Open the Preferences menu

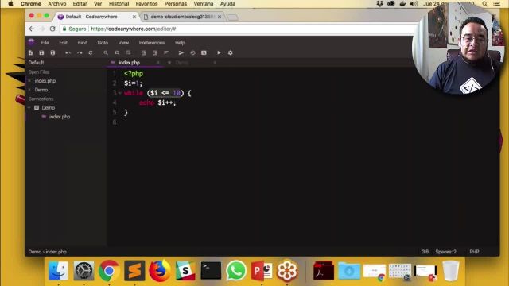(152, 42)
